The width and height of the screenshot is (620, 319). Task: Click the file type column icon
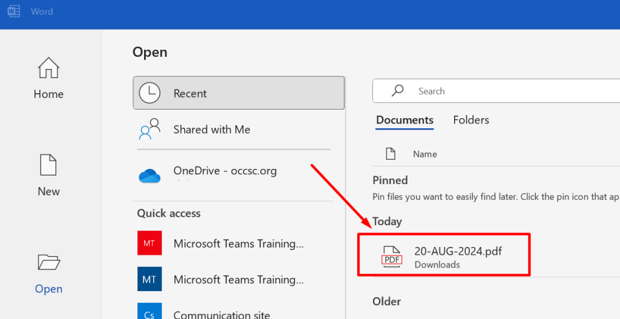click(391, 153)
